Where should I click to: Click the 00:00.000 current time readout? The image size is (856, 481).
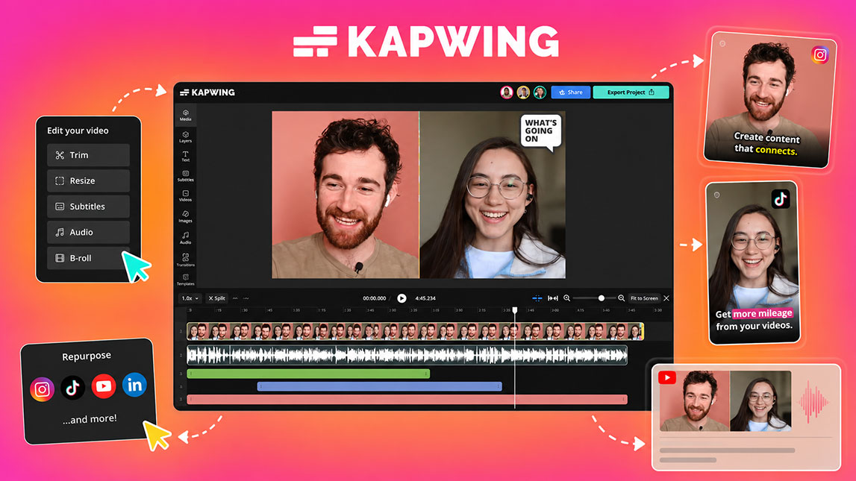pyautogui.click(x=374, y=298)
